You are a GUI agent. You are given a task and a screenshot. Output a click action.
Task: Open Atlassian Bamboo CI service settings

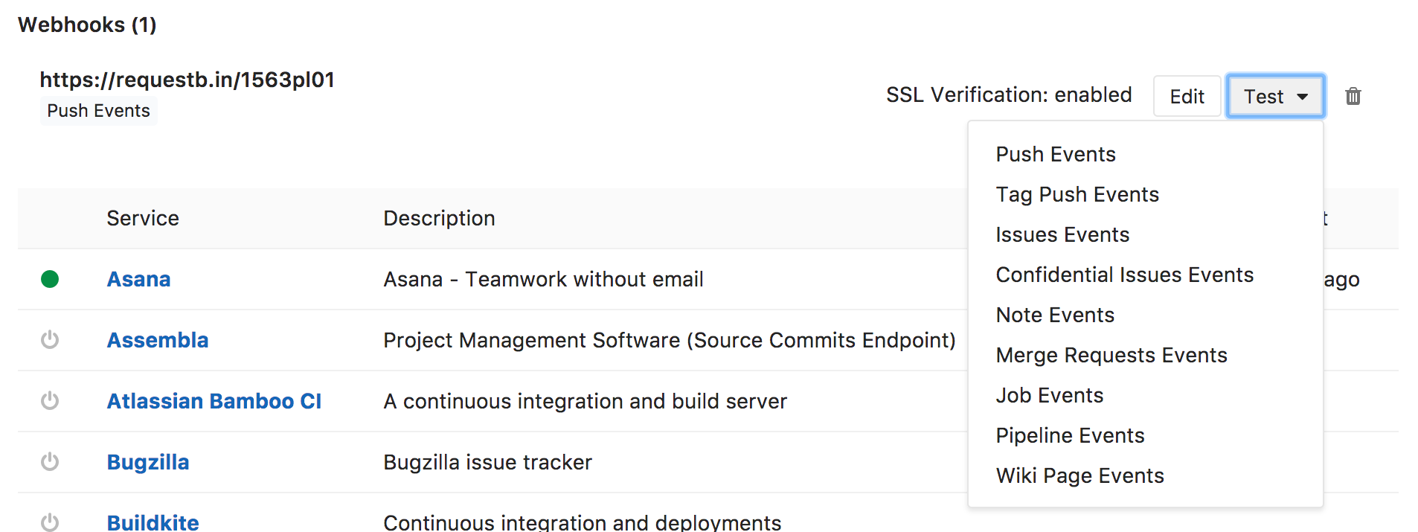click(214, 401)
